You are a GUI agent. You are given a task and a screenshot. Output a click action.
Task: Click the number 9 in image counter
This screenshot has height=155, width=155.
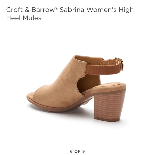coord(83,151)
